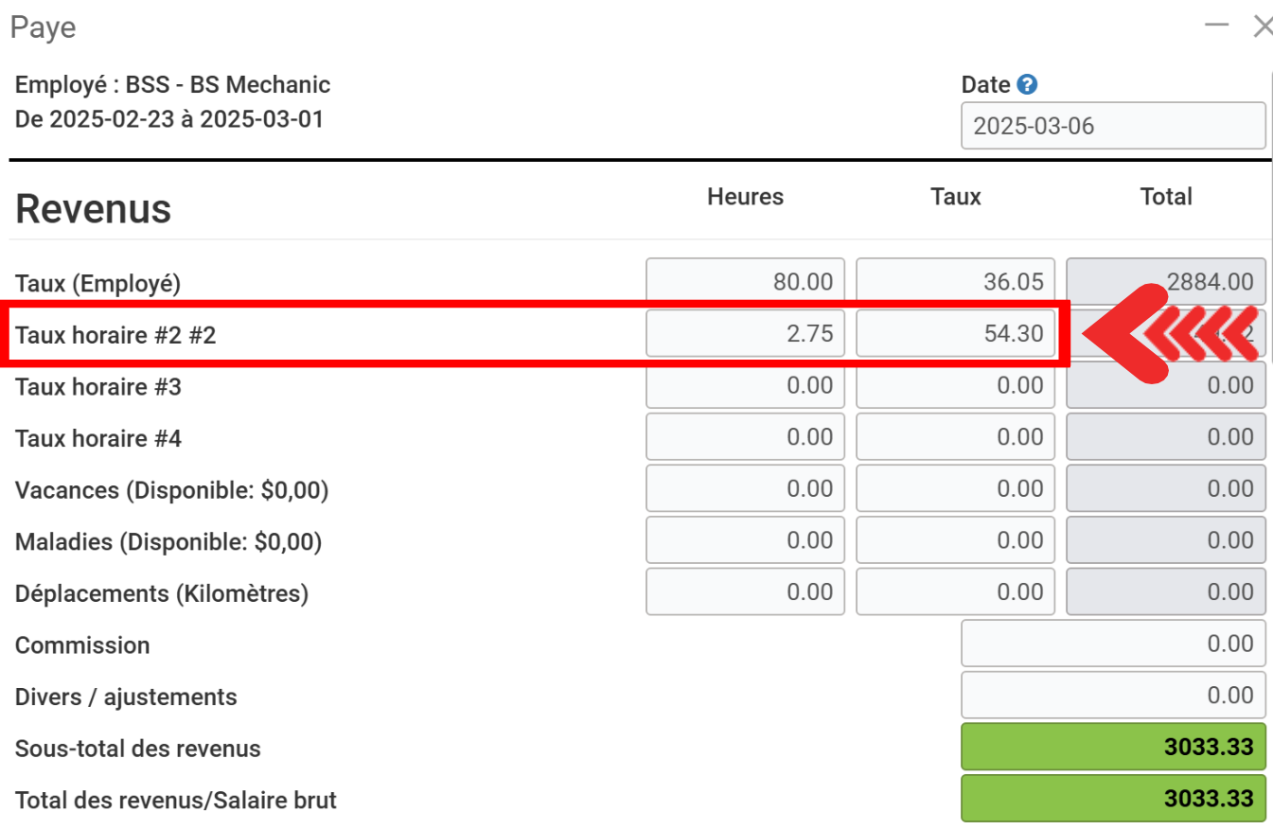Edit the Divers / ajustements amount field

pyautogui.click(x=1113, y=696)
